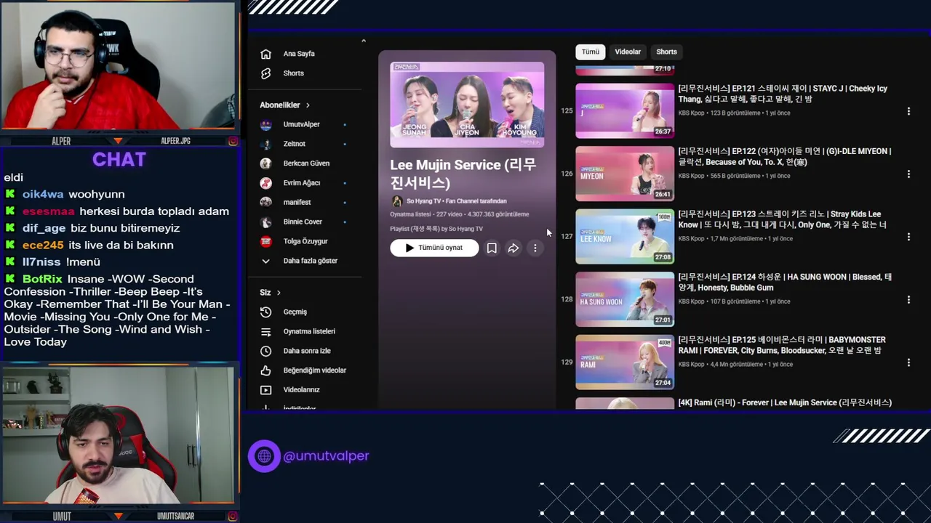Screen dimensions: 931x523
Task: Click the Evrim Ağacı channel avatar
Action: [x=266, y=183]
